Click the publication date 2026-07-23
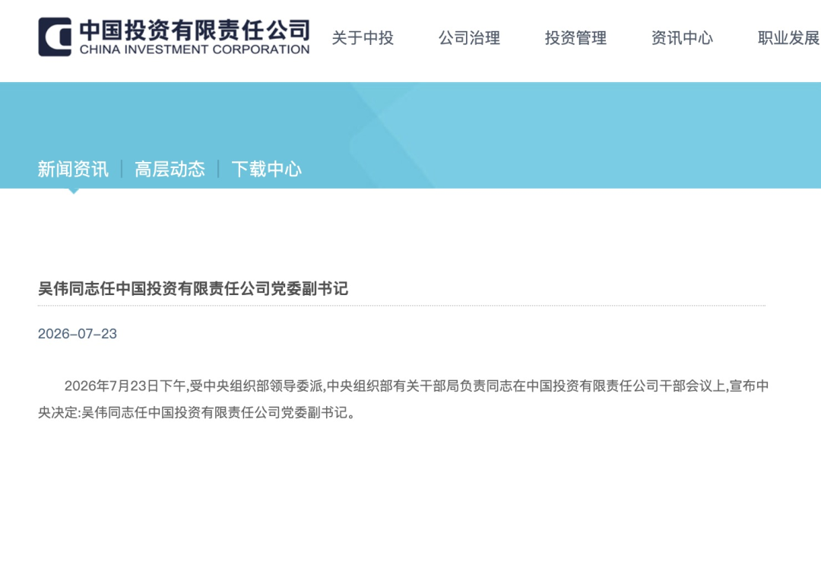 tap(78, 334)
